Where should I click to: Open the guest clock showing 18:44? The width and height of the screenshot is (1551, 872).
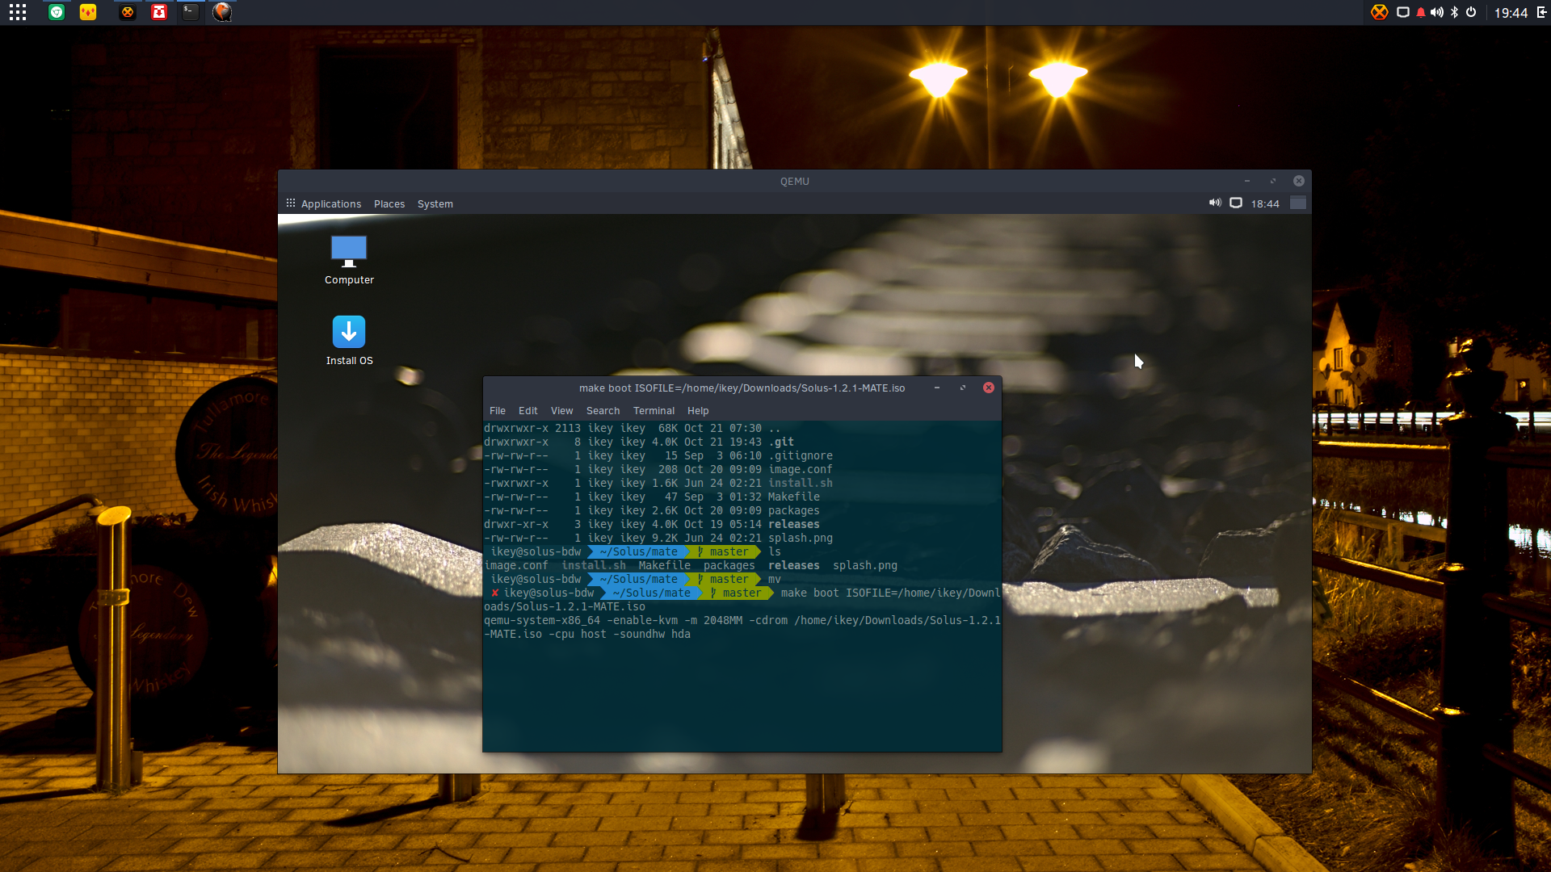(x=1265, y=203)
